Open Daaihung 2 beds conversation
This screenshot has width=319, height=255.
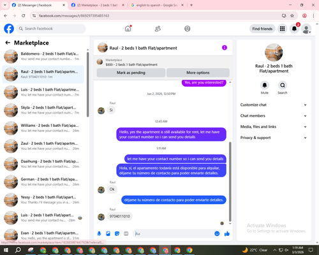point(43,164)
